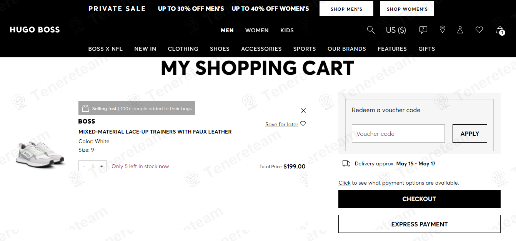The height and width of the screenshot is (241, 516).
Task: Open the shopping bag icon
Action: pos(499,30)
